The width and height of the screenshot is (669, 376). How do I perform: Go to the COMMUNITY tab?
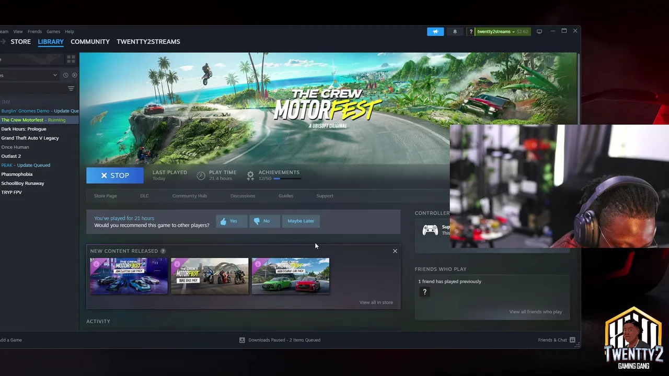[90, 42]
